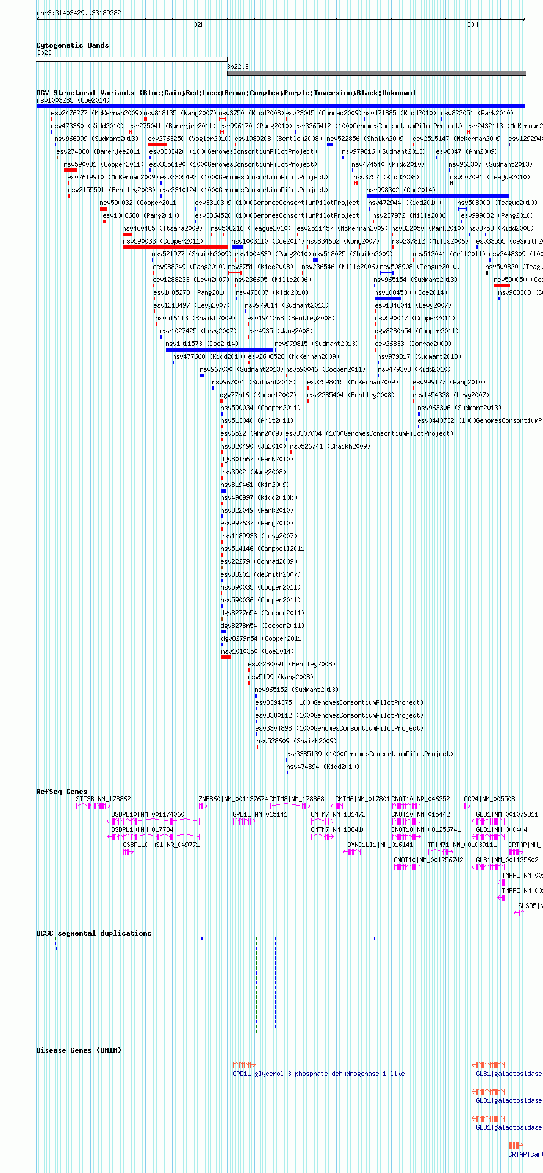Select gene ZNF860|NM_001137674
This screenshot has height=1173, width=543.
click(x=233, y=799)
